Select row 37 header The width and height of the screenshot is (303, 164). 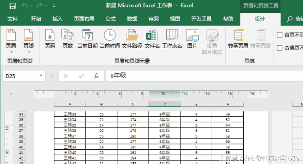[x=21, y=131]
